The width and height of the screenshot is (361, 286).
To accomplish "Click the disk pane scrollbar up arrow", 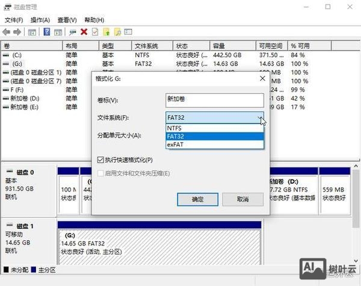I will point(356,166).
